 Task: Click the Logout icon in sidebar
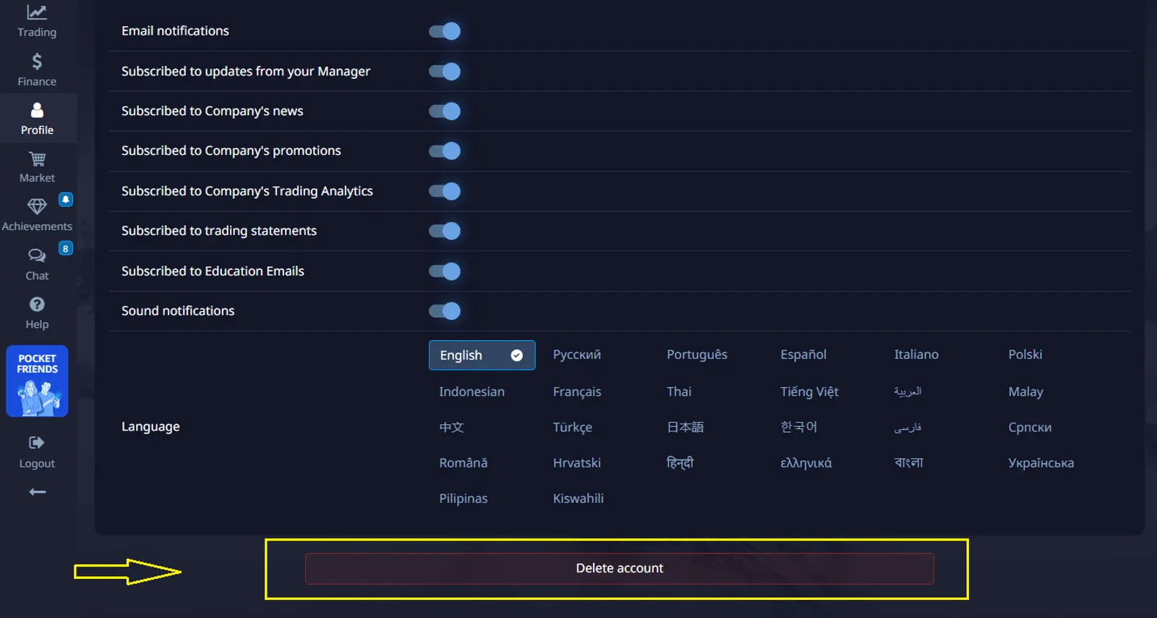coord(37,443)
